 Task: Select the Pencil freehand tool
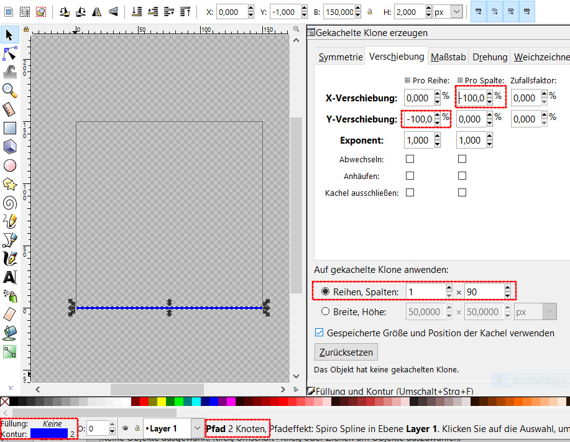click(9, 221)
